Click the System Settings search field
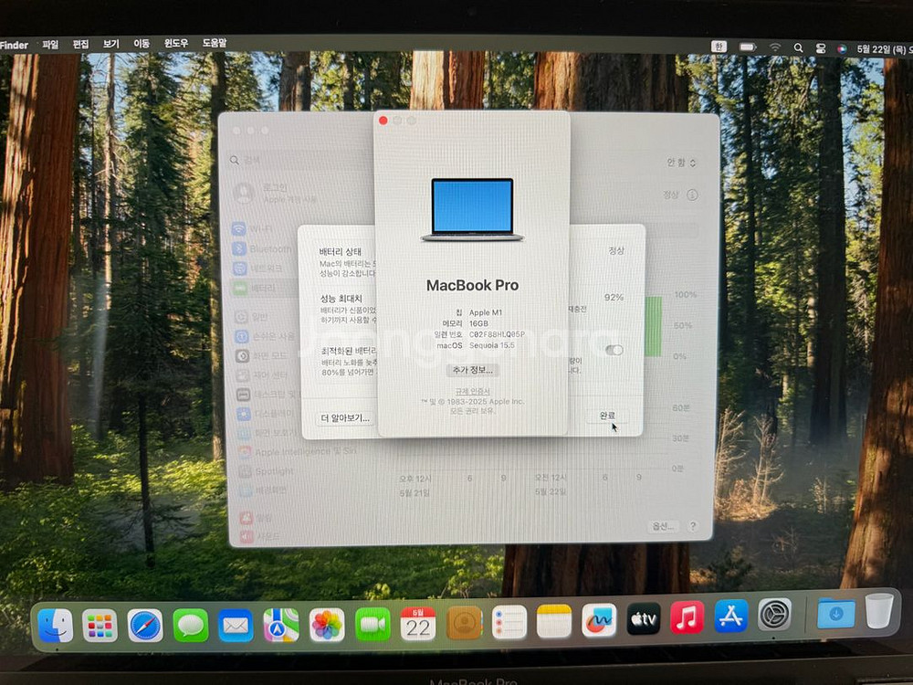This screenshot has height=685, width=913. coord(297,160)
